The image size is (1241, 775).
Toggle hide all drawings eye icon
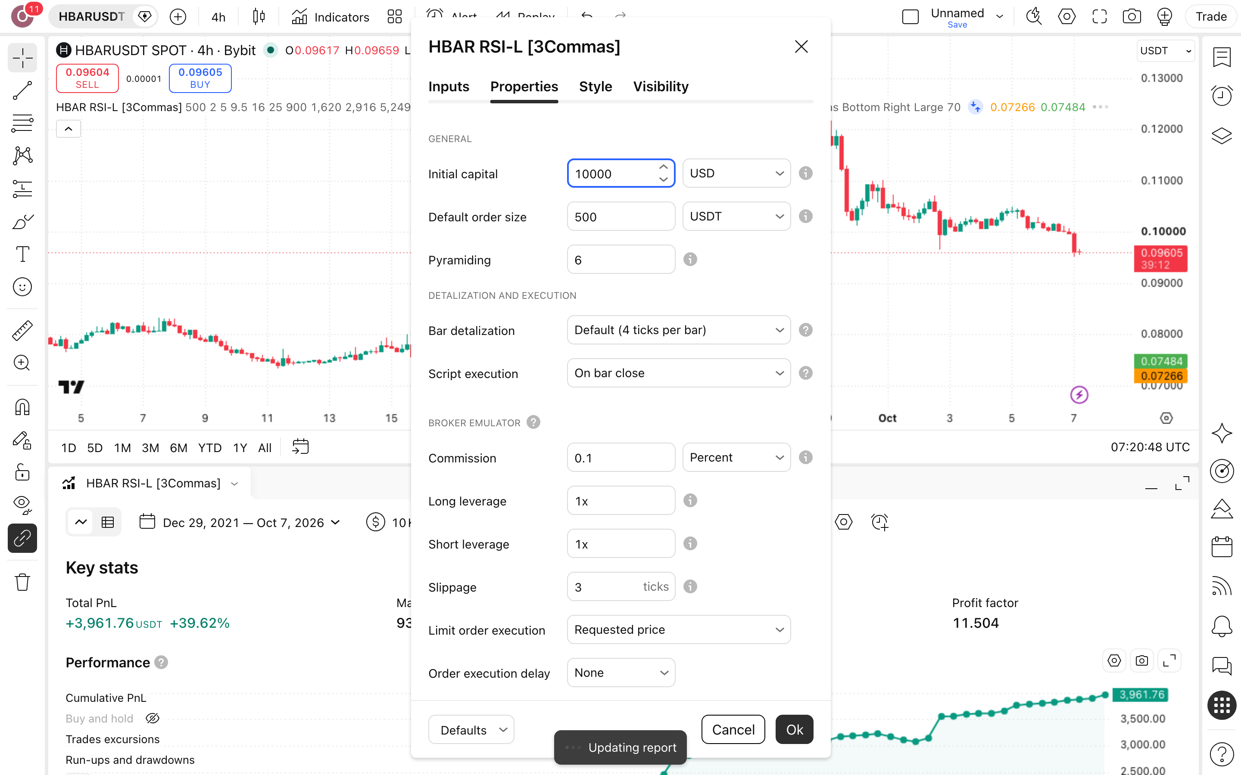(22, 505)
